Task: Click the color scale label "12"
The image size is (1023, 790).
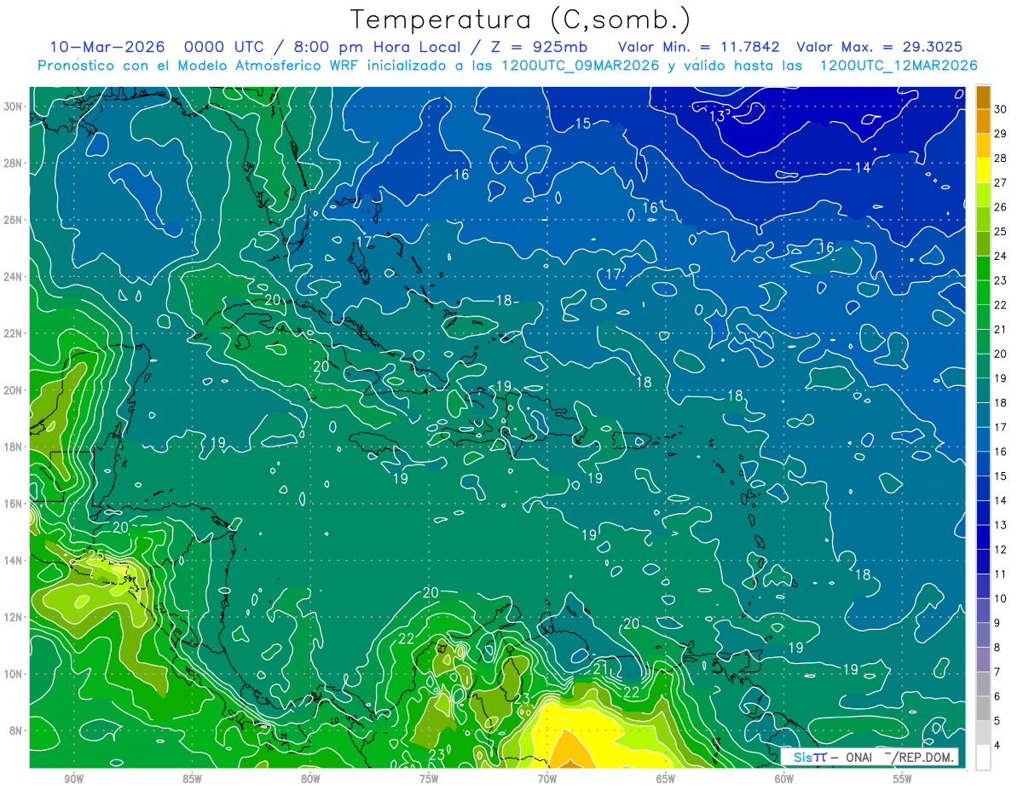Action: coord(1001,550)
